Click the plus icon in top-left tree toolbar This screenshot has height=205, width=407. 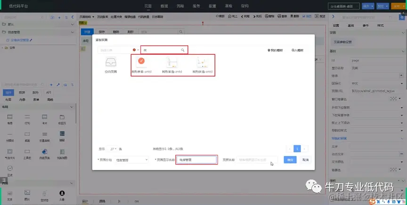(59, 17)
